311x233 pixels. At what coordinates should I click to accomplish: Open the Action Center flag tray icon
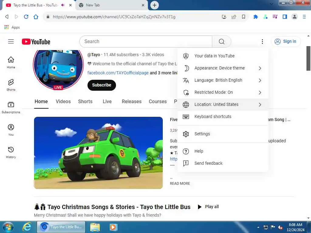[273, 227]
